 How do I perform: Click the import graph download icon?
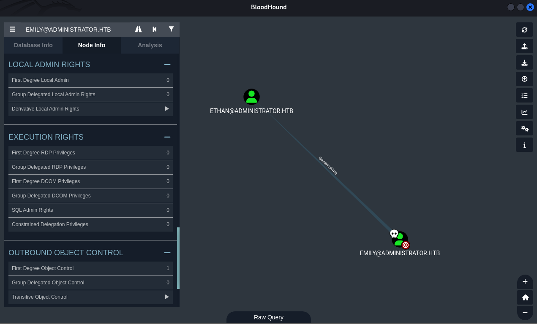(524, 63)
